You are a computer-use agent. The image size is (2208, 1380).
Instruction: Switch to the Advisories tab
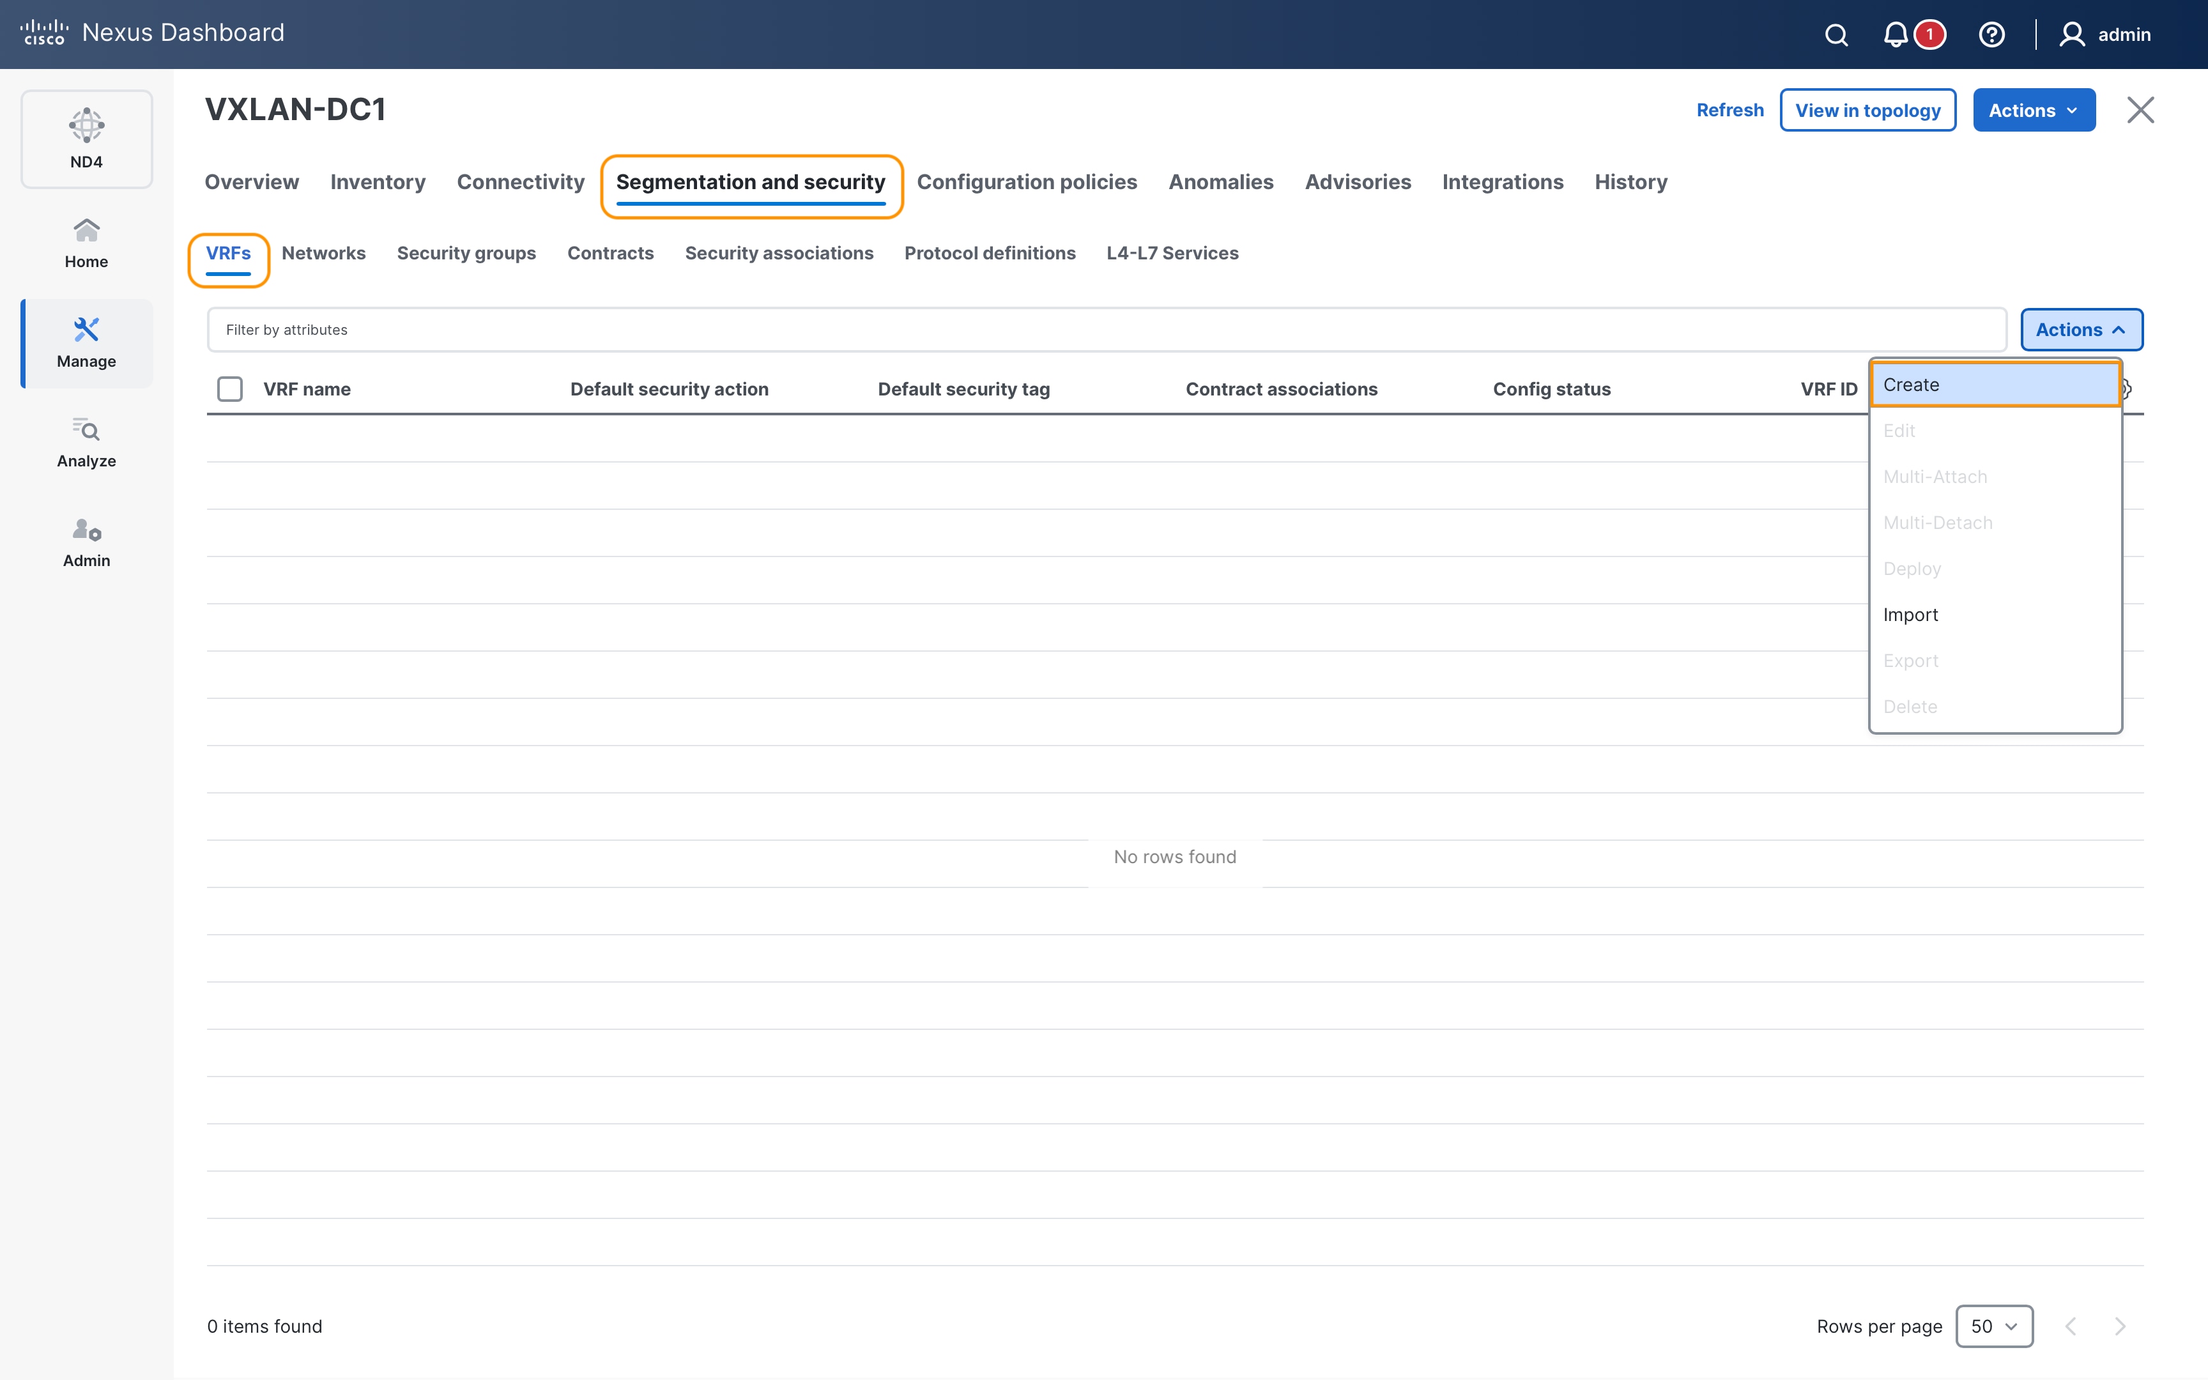(1358, 181)
